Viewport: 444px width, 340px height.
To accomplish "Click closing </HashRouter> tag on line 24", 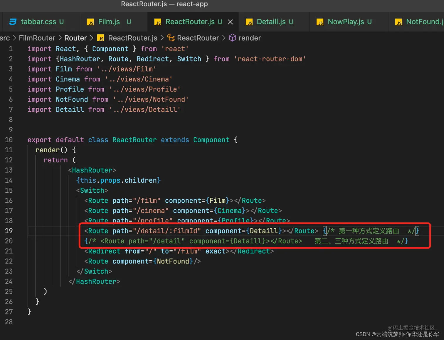I will pos(94,281).
